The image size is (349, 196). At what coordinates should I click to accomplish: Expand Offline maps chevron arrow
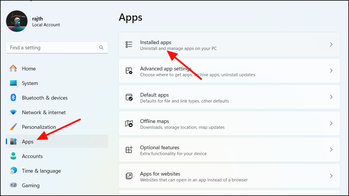[x=331, y=123]
